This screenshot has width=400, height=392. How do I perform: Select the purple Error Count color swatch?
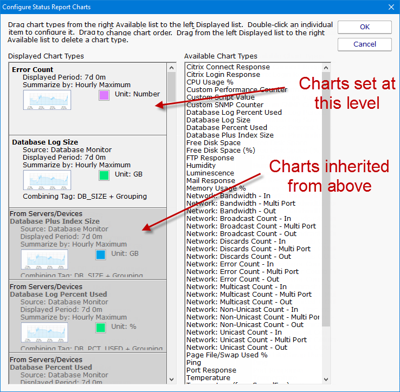[104, 95]
